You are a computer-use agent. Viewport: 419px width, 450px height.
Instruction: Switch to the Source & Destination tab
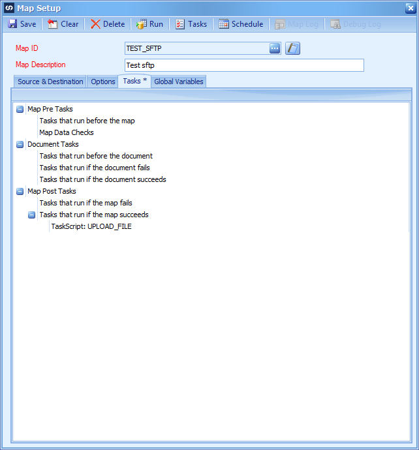point(50,82)
